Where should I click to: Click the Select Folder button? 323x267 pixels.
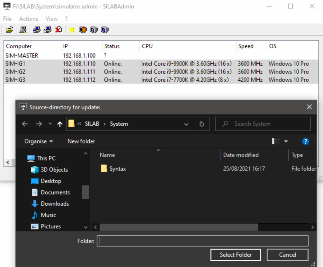[236, 255]
